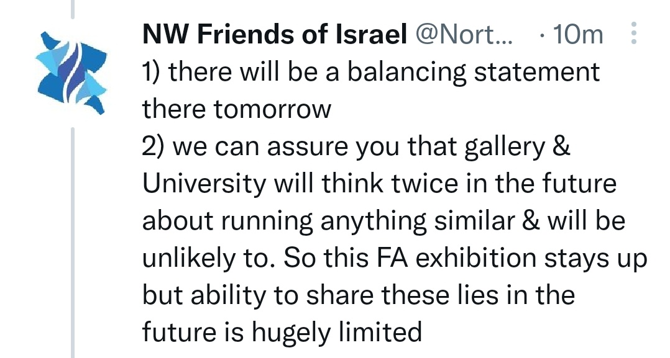Tap the truncated @Nort... handle
The image size is (670, 358).
[464, 35]
